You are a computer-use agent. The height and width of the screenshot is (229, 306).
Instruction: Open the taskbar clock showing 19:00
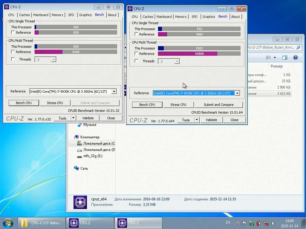pos(289,223)
